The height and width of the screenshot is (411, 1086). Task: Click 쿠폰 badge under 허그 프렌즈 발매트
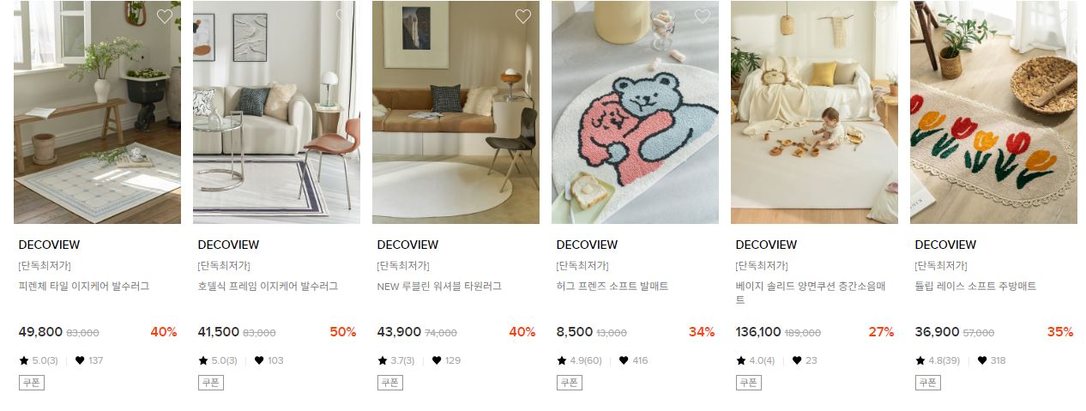tap(570, 383)
